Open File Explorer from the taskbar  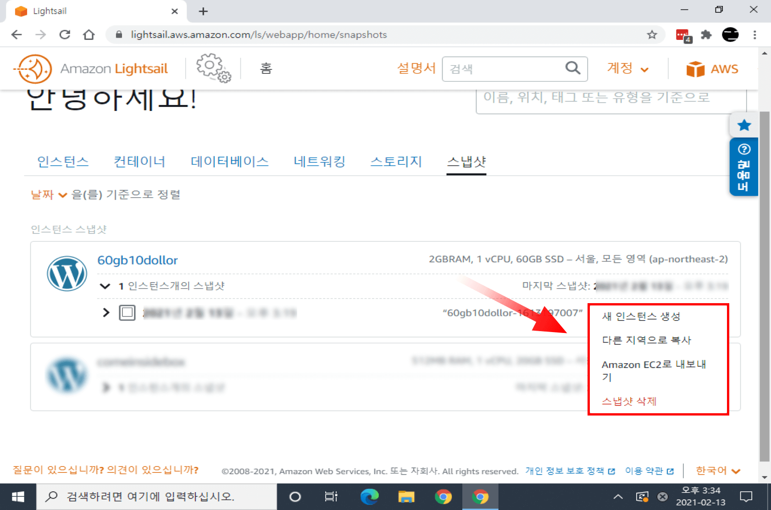point(406,497)
